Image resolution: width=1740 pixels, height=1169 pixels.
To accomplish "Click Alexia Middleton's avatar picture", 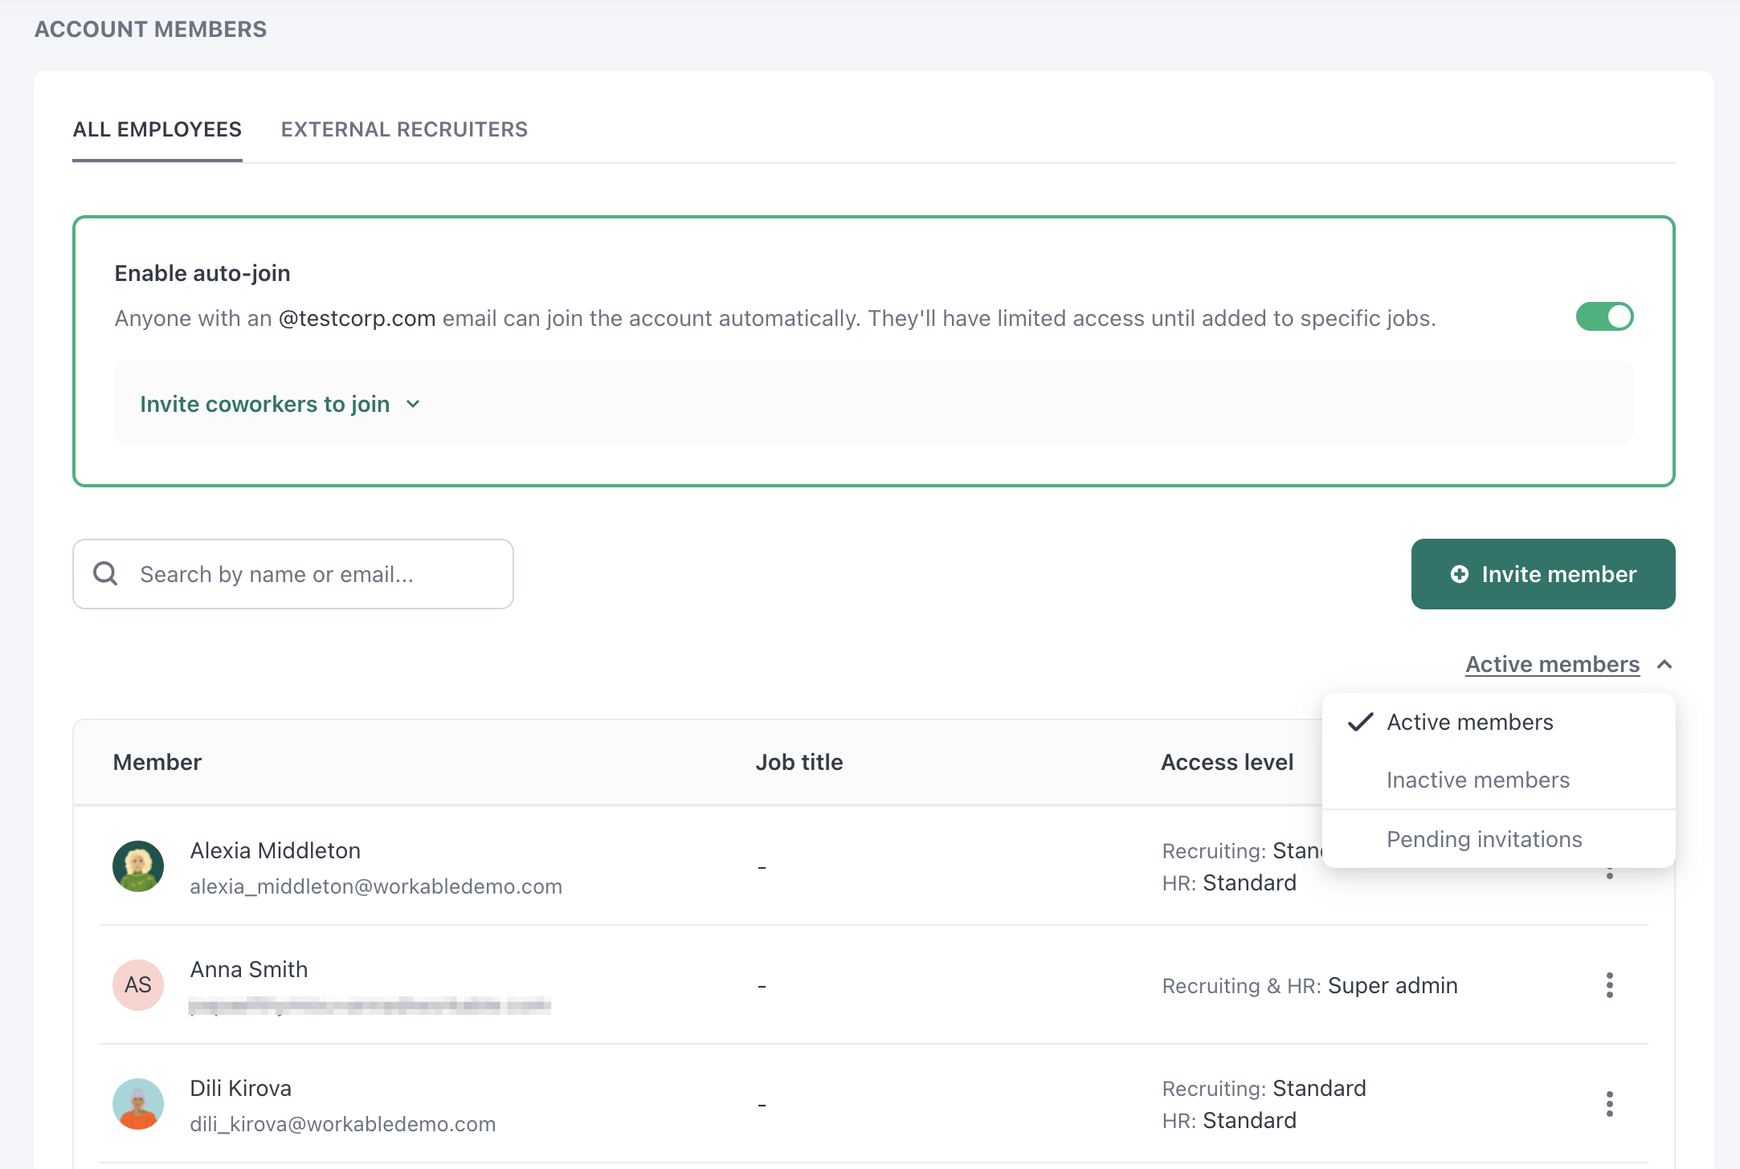I will [138, 866].
